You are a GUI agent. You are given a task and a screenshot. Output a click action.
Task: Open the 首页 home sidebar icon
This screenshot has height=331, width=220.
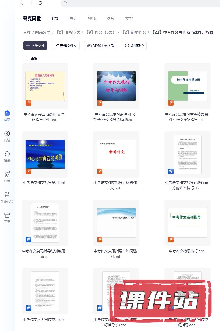[7, 113]
